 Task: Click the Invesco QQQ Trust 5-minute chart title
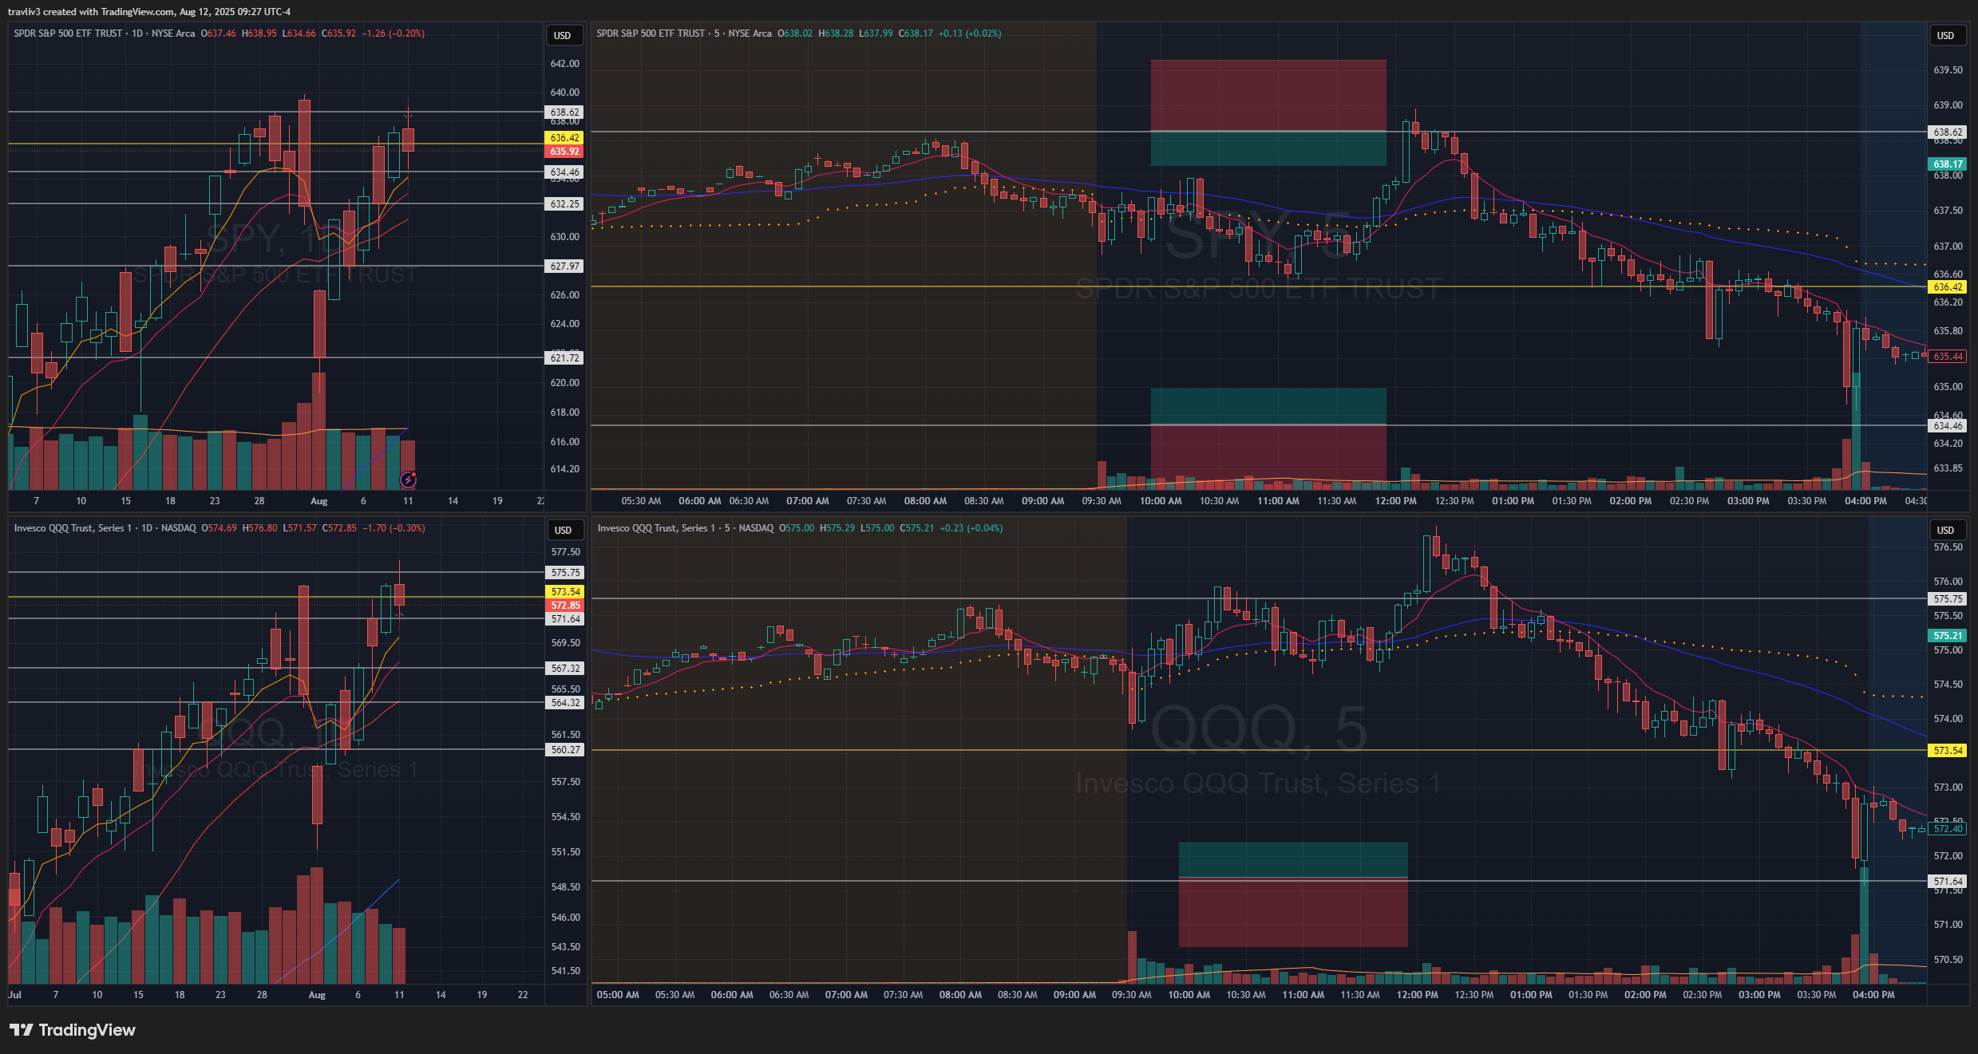point(655,528)
